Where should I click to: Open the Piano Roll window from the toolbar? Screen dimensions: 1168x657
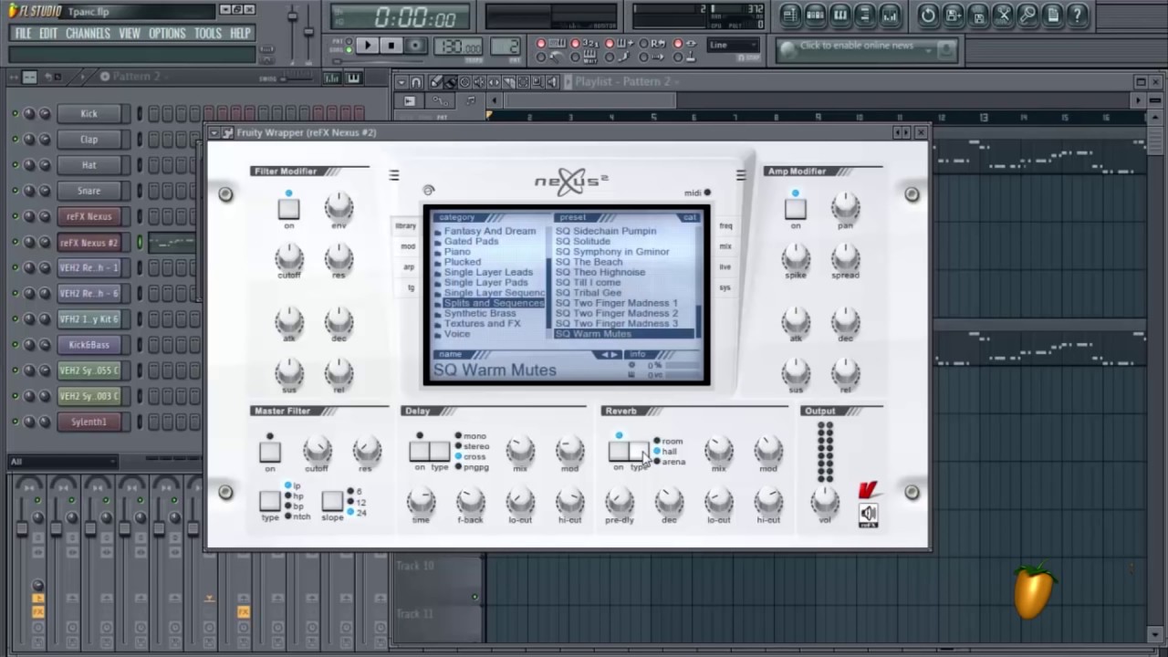839,15
